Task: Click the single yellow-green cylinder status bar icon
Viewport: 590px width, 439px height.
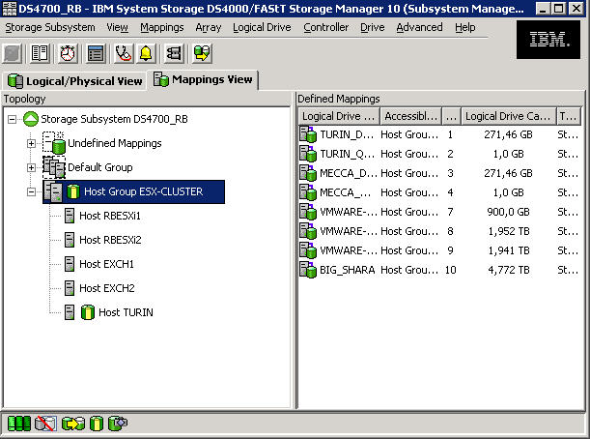Action: (x=96, y=424)
